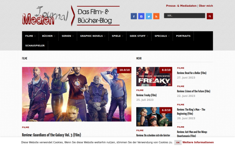Screen dimensions: 235x147
Task: Expand the Geek Stuff menu dropdown
Action: pos(139,36)
